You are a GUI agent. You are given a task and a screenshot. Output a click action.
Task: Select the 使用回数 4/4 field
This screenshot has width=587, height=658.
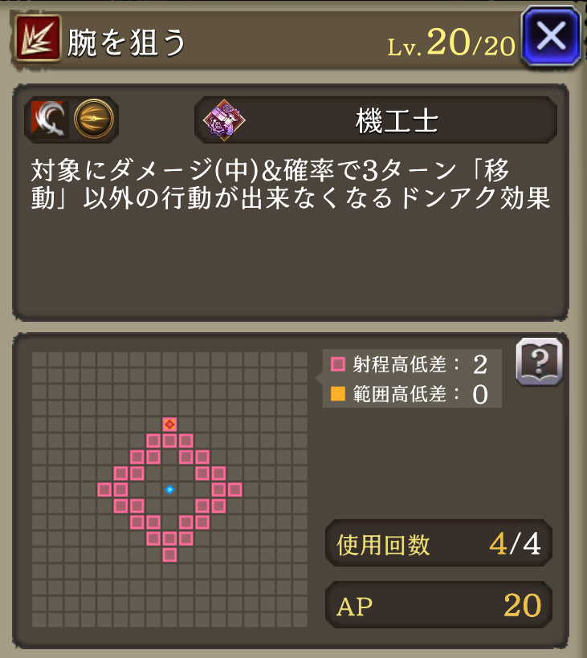(x=438, y=543)
